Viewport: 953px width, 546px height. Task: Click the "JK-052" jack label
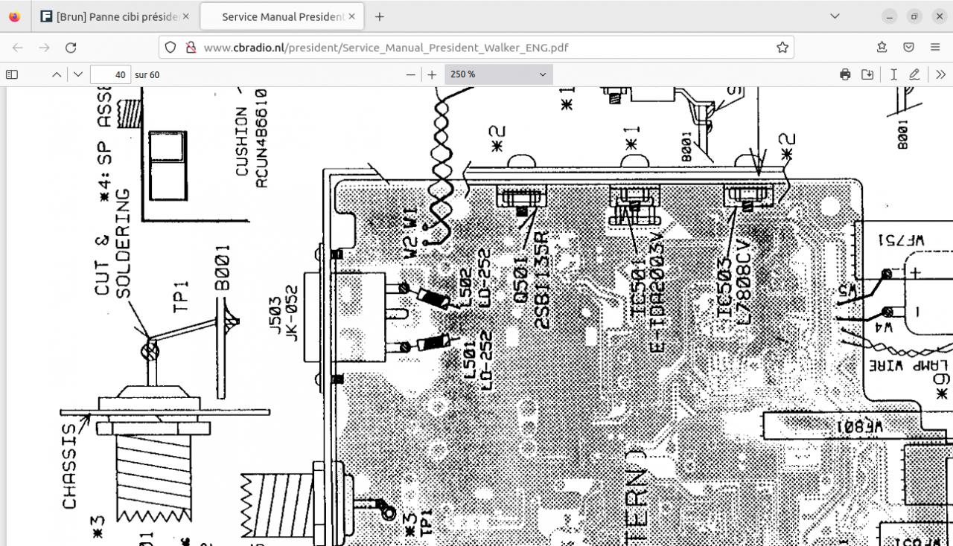[x=293, y=313]
